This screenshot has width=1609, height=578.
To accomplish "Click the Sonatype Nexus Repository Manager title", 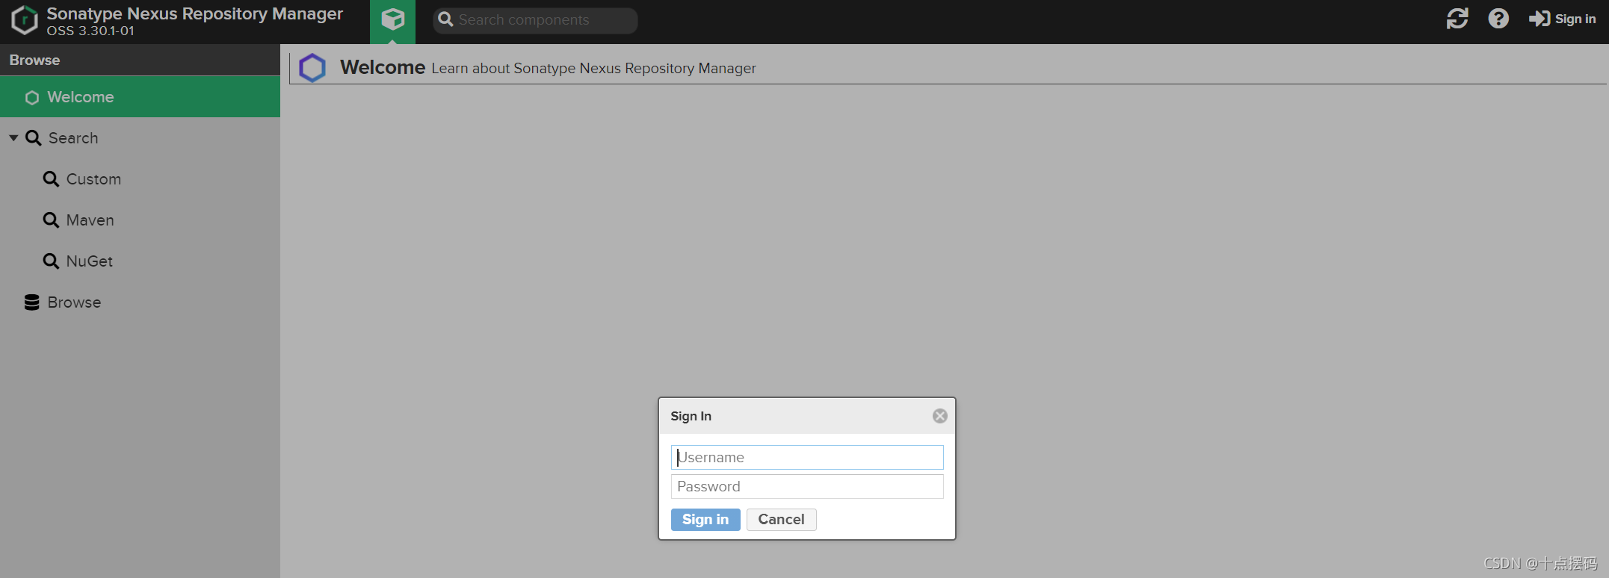I will point(194,13).
